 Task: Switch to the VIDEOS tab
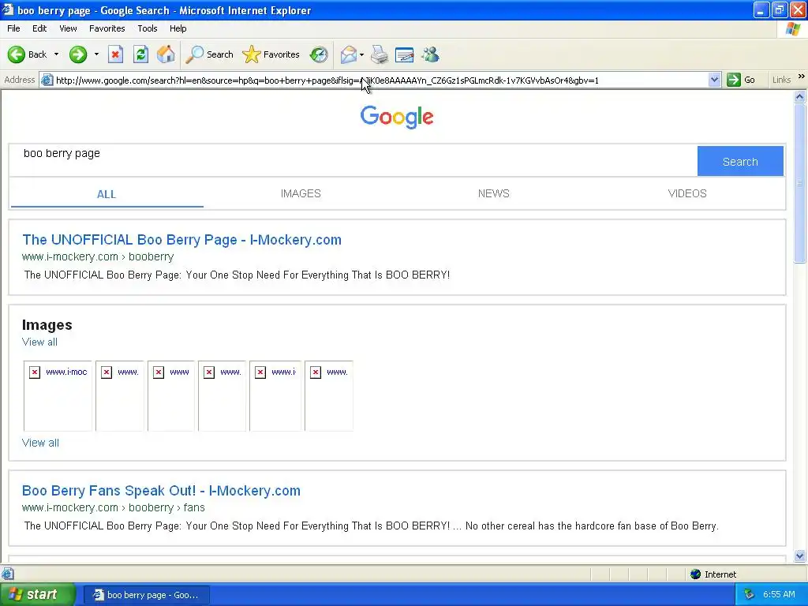687,194
